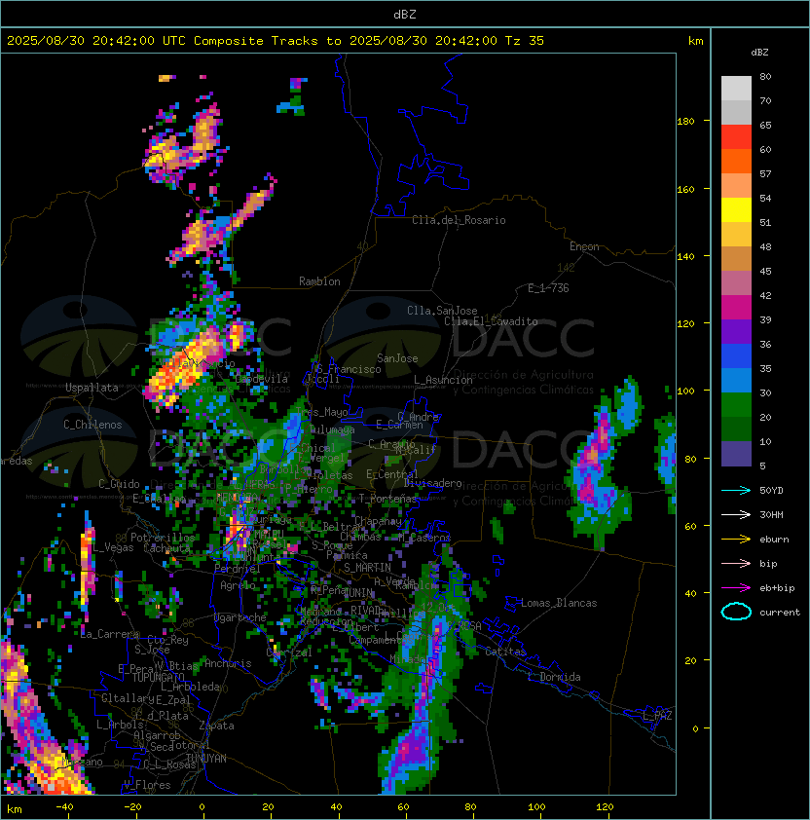Click the 'Divisadero' place label
Image resolution: width=810 pixels, height=820 pixels.
pyautogui.click(x=432, y=483)
